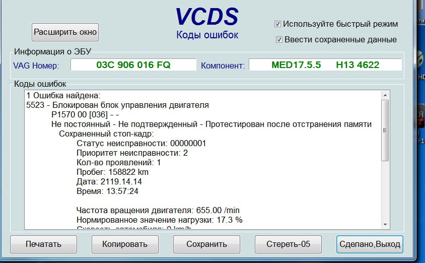Uncheck Ввести сохраненные данные checkbox
Image resolution: width=425 pixels, height=263 pixels.
pyautogui.click(x=279, y=40)
